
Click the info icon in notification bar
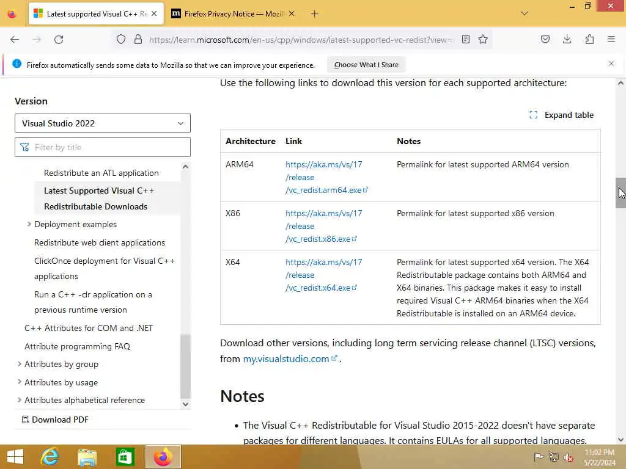[17, 64]
